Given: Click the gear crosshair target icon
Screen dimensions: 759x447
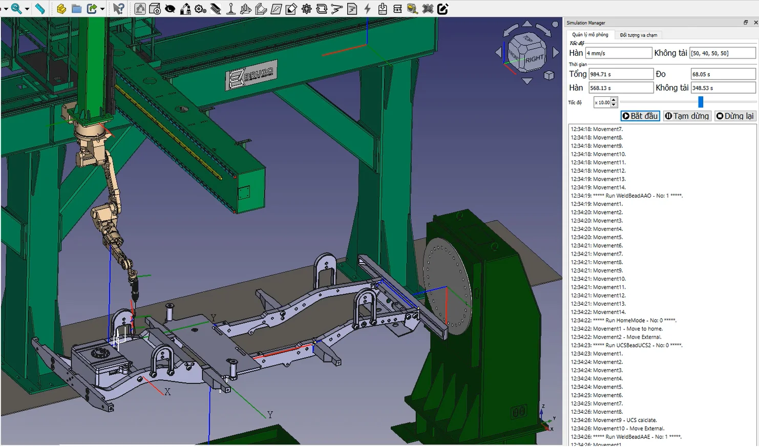Looking at the screenshot, I should 307,9.
